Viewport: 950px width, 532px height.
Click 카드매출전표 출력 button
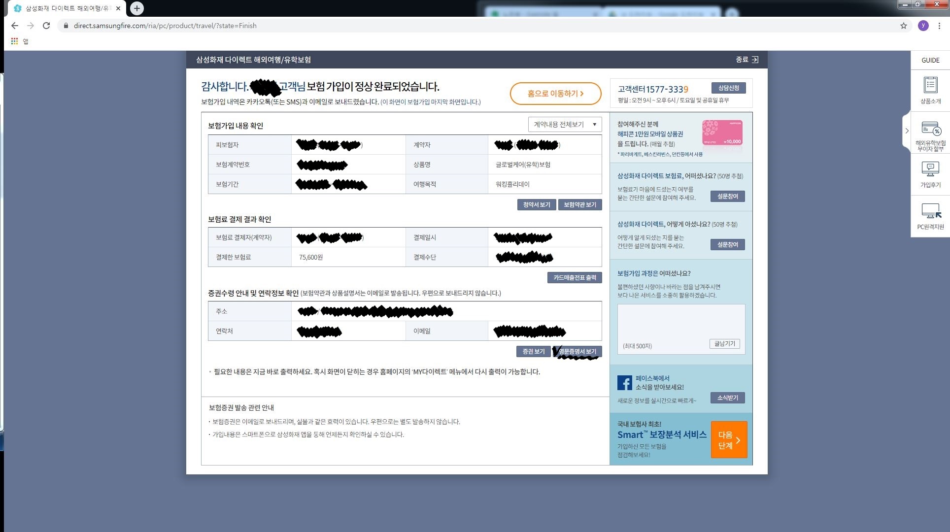click(x=575, y=278)
